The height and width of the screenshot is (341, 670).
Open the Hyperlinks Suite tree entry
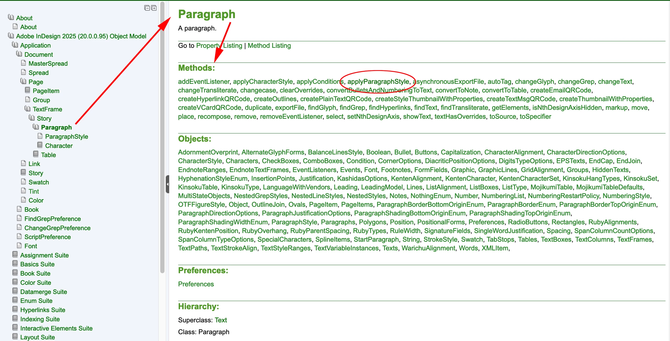[x=43, y=310]
